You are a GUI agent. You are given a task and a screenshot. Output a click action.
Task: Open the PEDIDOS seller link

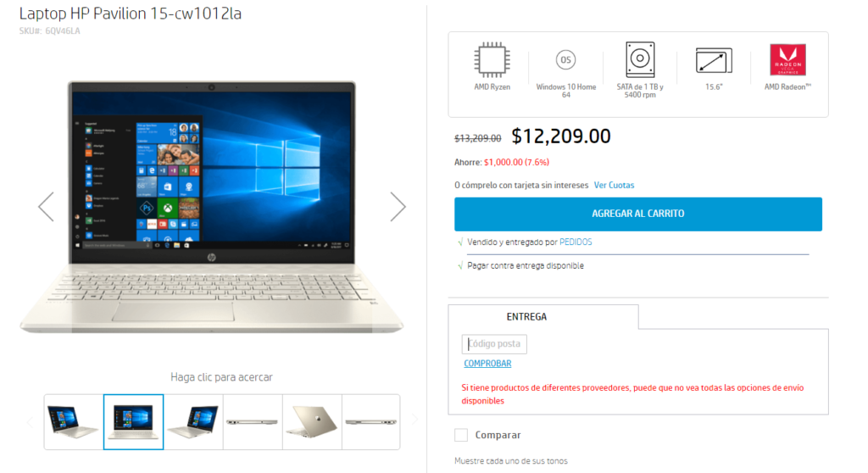click(576, 242)
